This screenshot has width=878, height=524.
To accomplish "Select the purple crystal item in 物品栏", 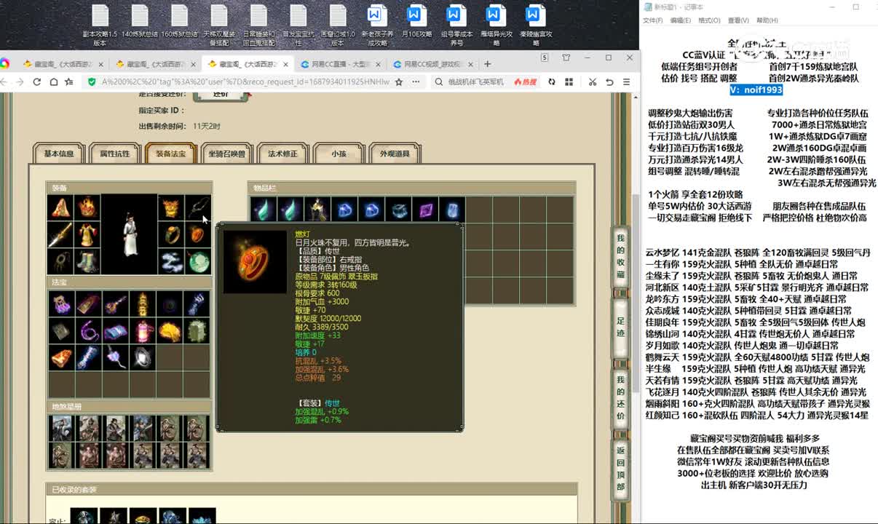I will click(x=425, y=210).
